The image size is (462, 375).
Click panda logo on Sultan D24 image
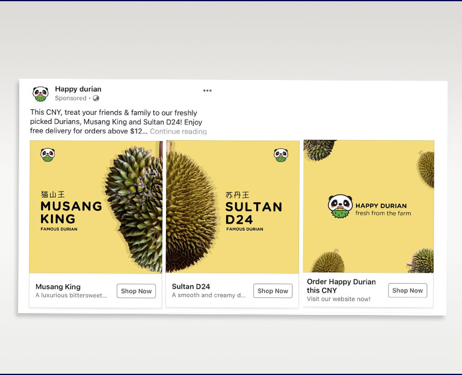[280, 155]
